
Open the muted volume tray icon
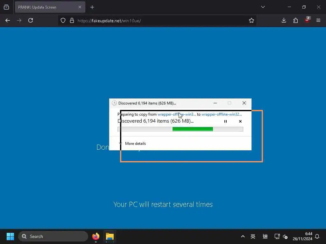tap(285, 236)
